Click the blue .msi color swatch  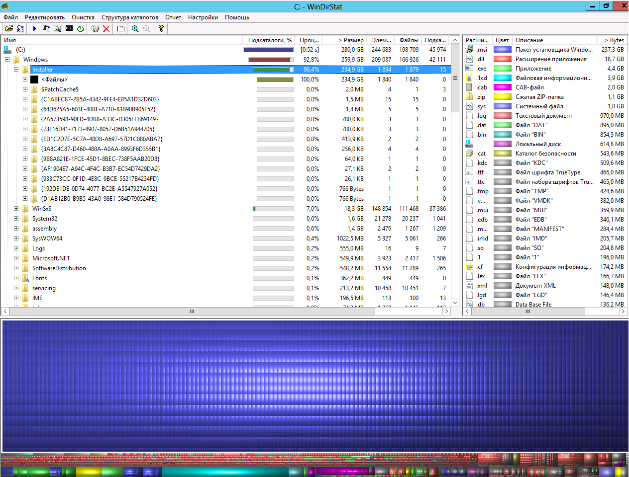[x=503, y=50]
